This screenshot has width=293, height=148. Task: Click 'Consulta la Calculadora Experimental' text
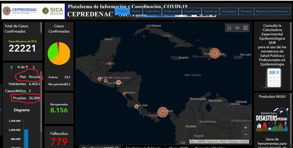pos(272,30)
